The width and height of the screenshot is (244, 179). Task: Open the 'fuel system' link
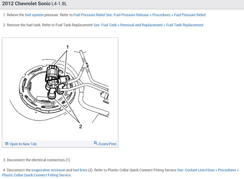[34, 15]
